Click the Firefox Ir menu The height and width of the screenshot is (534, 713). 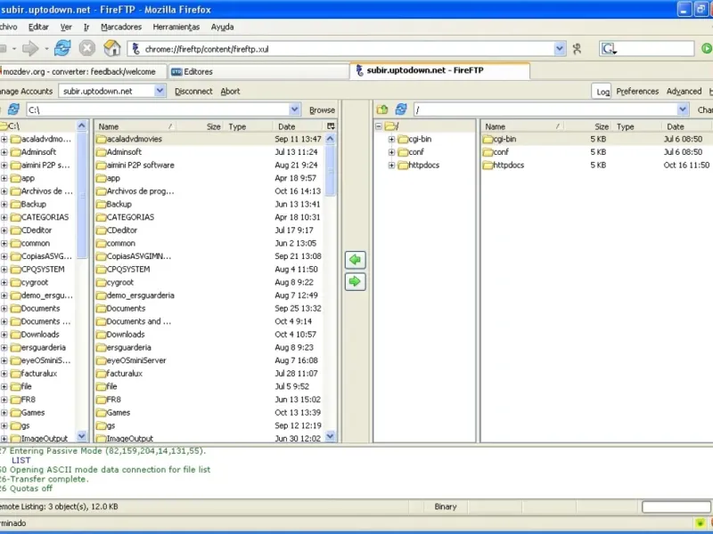coord(86,27)
